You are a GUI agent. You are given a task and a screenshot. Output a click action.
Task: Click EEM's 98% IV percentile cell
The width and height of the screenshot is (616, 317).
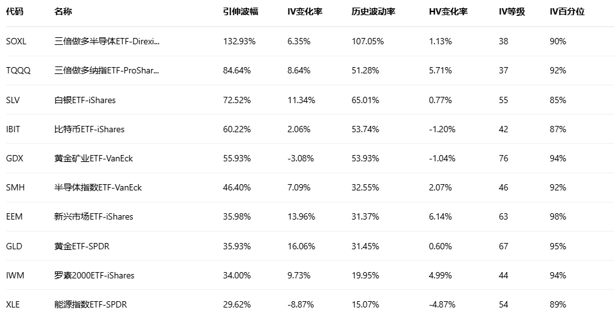[x=558, y=216]
